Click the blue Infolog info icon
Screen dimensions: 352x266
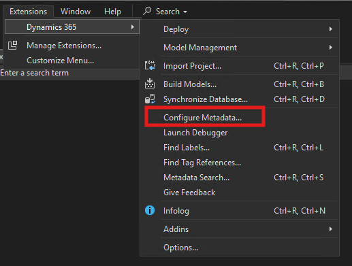[150, 210]
